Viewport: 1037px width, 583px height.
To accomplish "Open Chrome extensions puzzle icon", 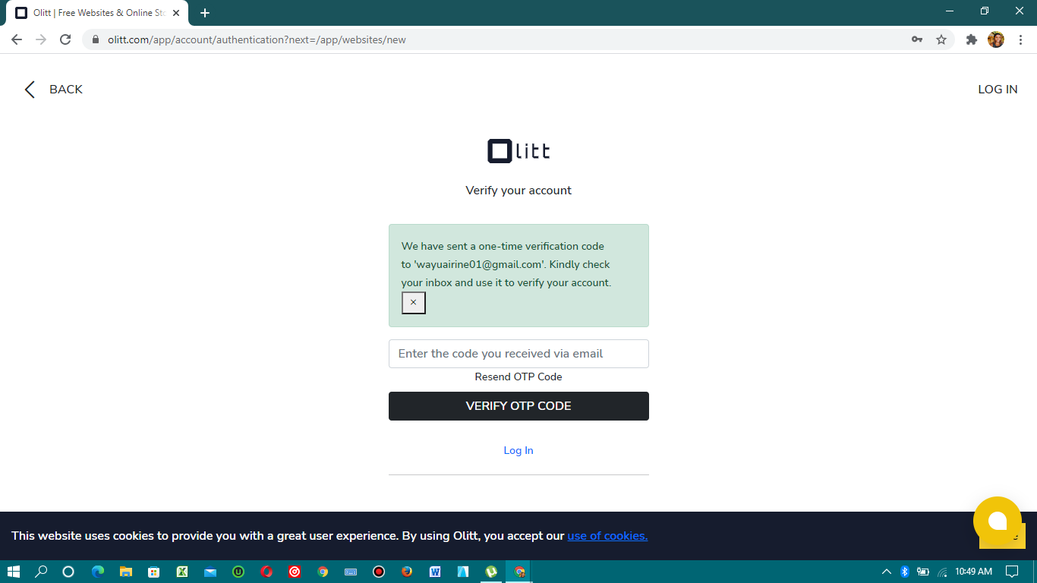I will tap(971, 39).
